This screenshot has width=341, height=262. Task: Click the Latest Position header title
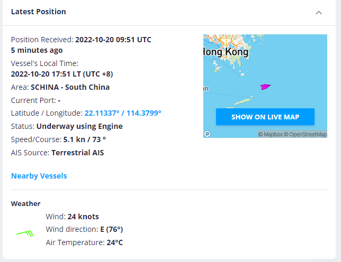[x=39, y=12]
